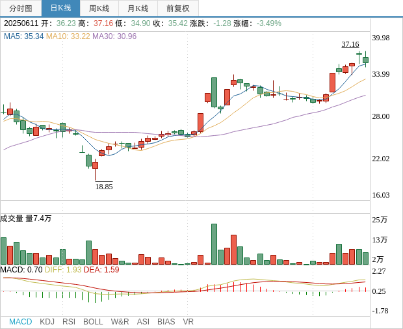Image resolution: width=403 pixels, height=329 pixels.
Task: Show the W&R indicator
Action: (x=120, y=322)
